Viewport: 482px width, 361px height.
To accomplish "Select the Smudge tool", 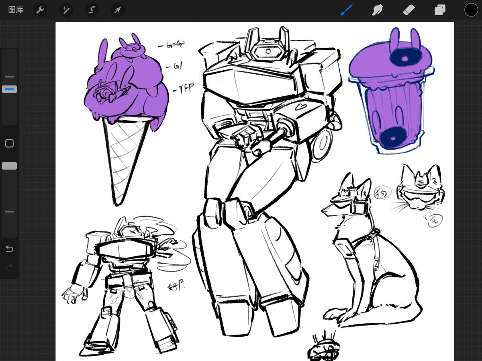I will (377, 10).
